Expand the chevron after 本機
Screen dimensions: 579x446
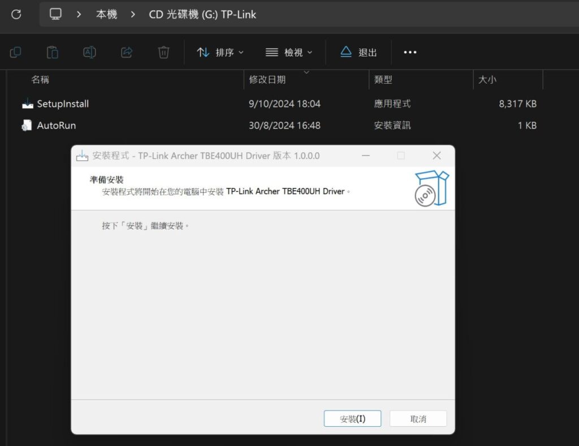133,14
